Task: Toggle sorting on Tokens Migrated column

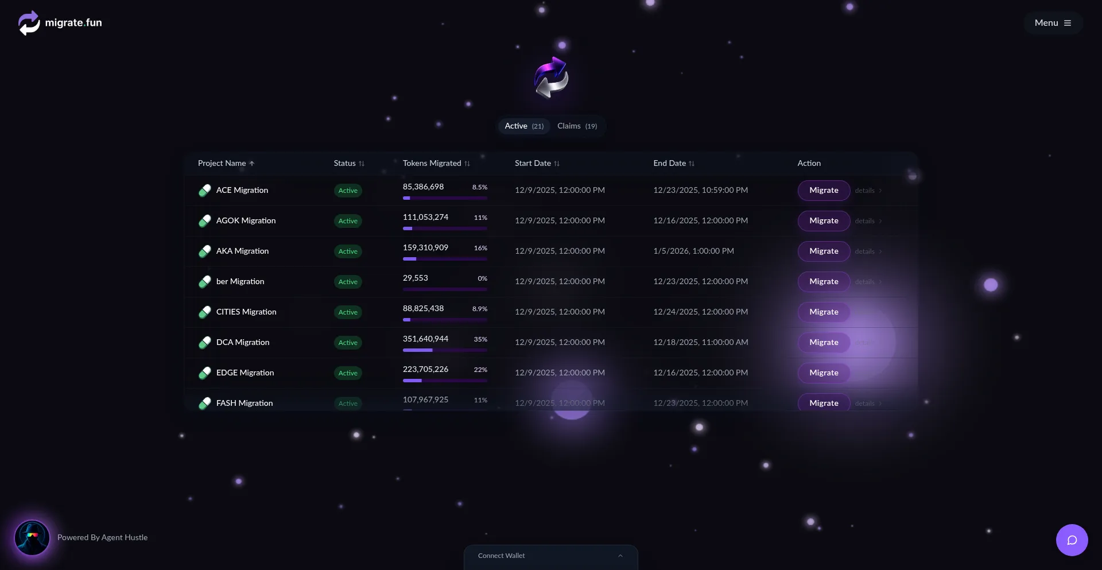Action: 436,164
